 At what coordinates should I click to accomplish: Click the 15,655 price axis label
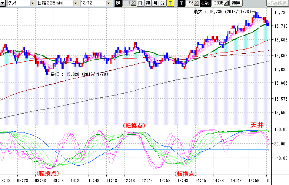(281, 56)
